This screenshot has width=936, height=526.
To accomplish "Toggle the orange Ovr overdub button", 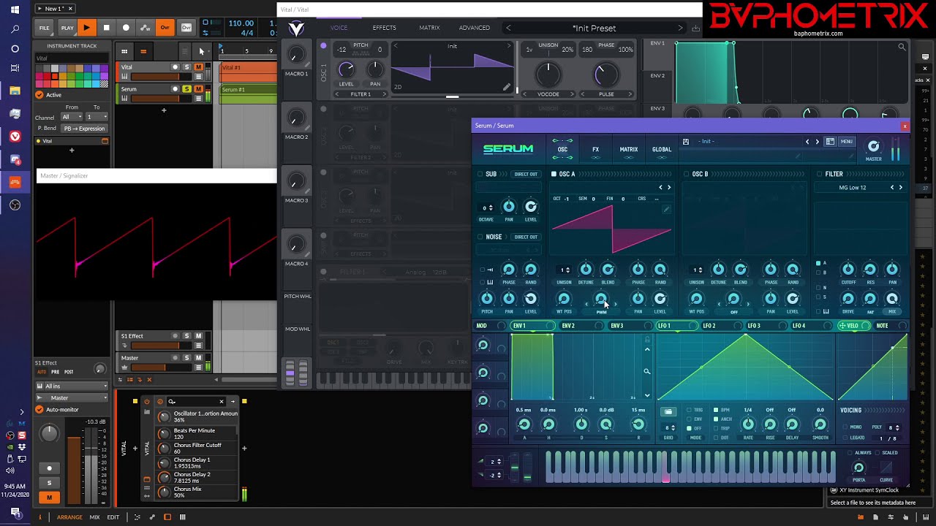I will tap(165, 28).
